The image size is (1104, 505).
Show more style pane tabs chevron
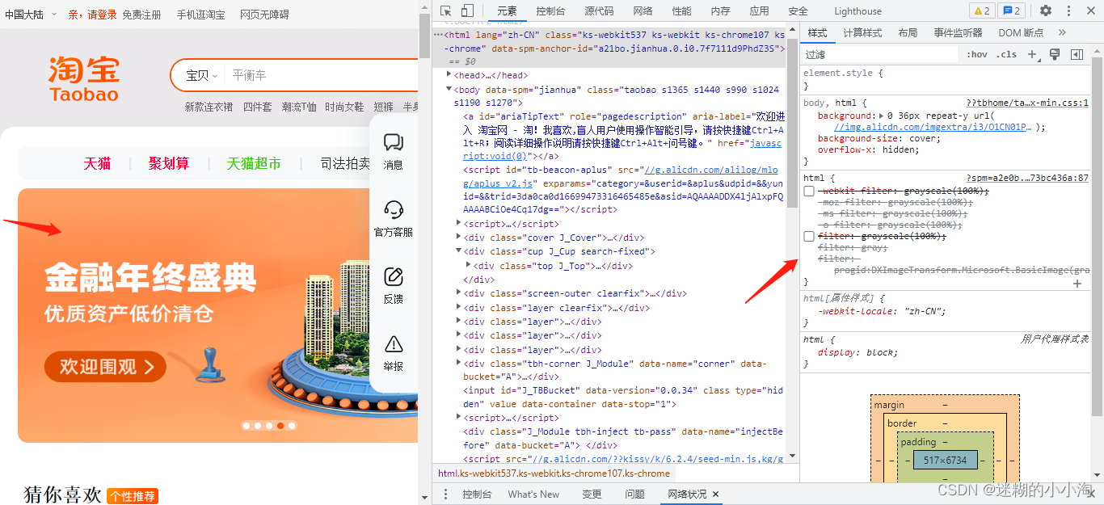(1062, 32)
